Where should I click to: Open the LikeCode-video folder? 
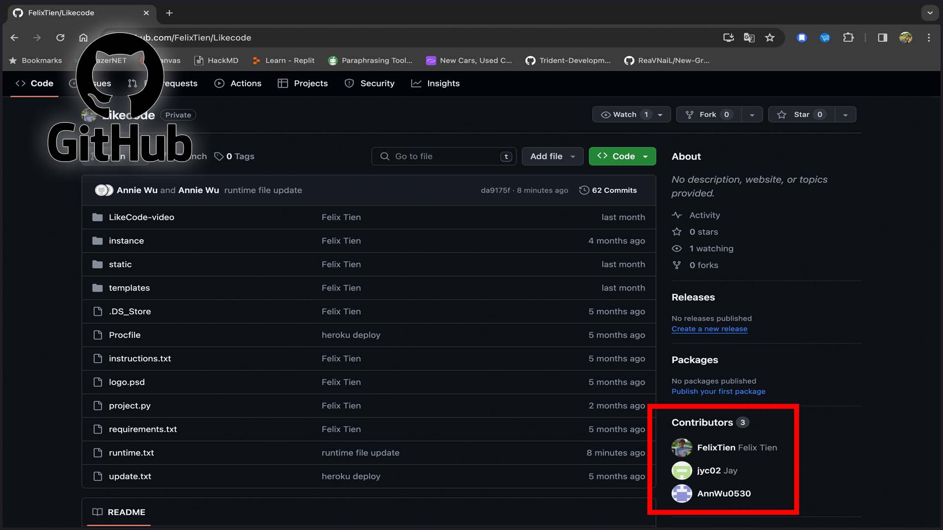pyautogui.click(x=141, y=217)
